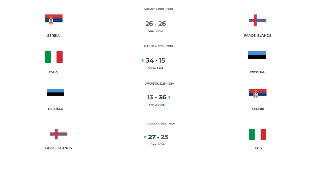Click the winner arrow left of 27 - 25

tap(145, 137)
